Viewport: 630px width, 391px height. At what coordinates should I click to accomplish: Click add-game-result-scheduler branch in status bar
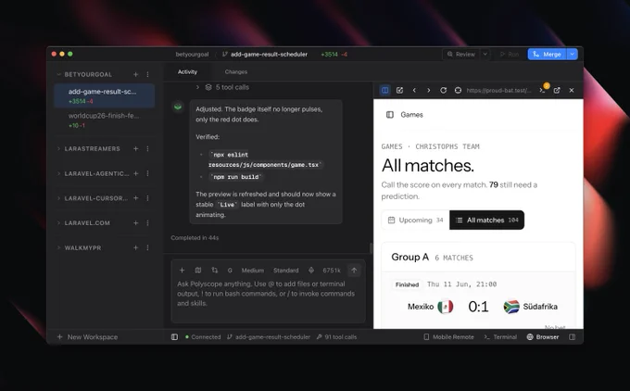tap(269, 337)
